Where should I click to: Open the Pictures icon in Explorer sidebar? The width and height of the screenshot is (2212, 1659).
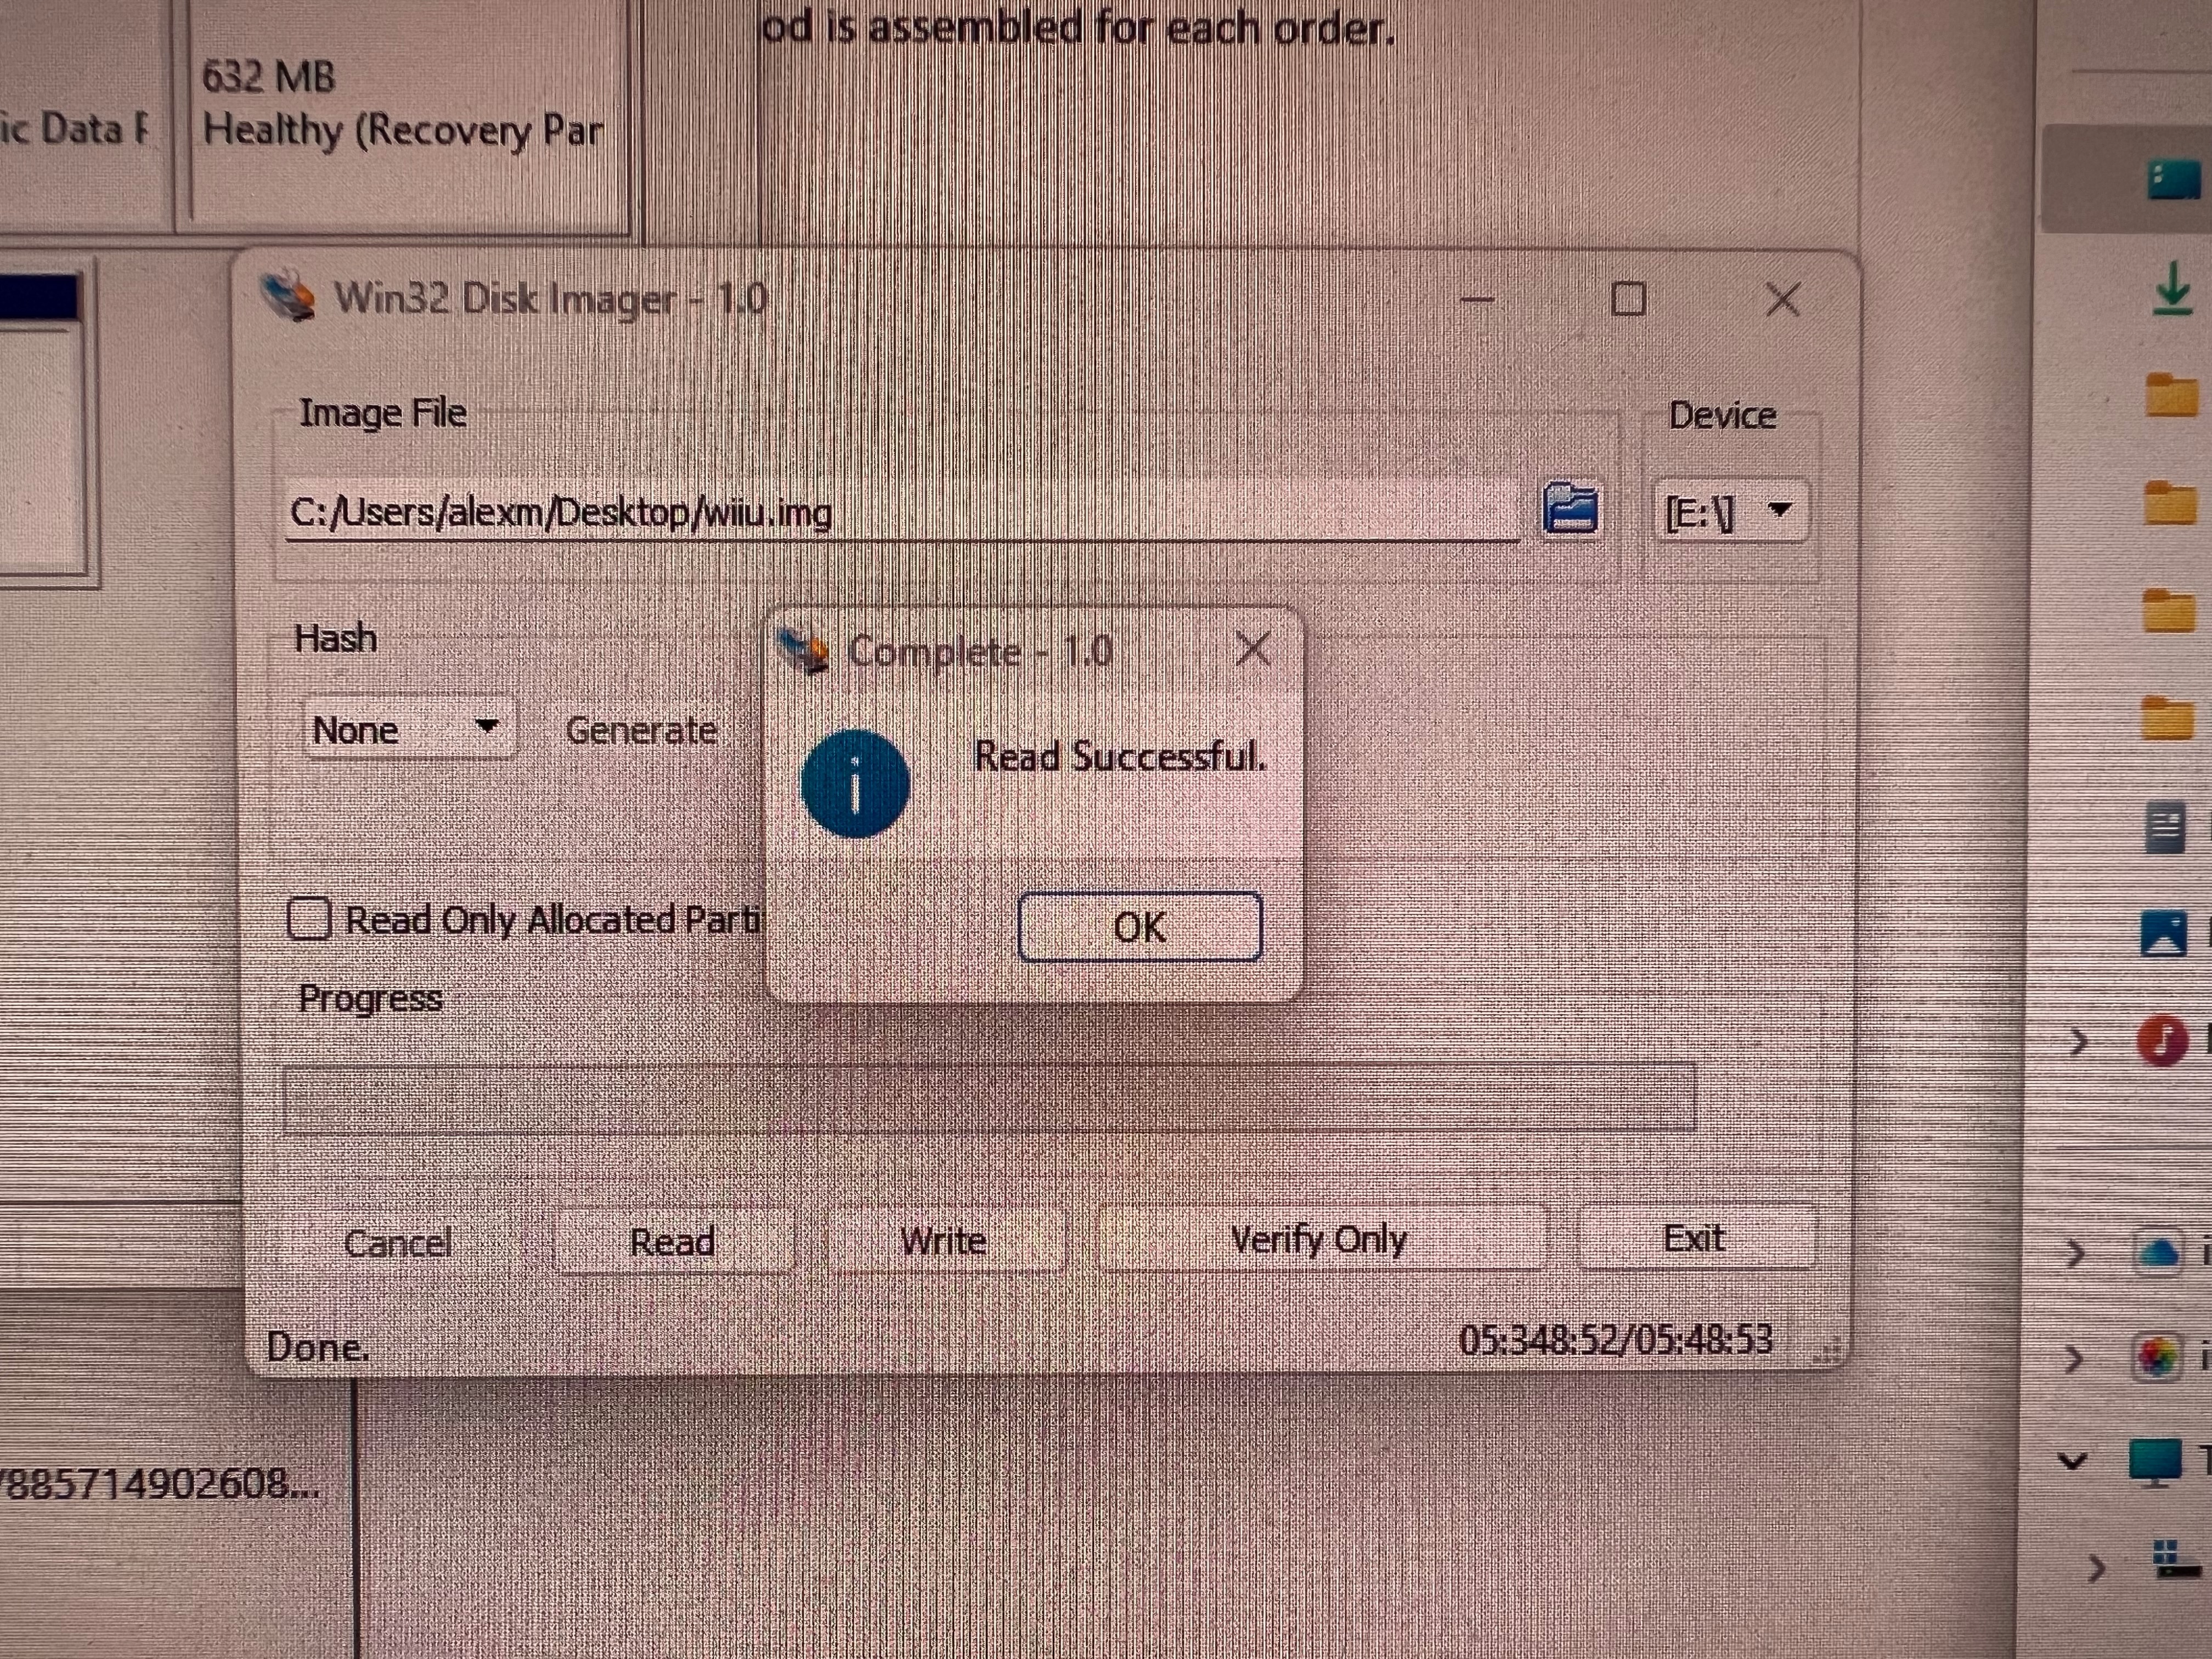tap(2163, 933)
